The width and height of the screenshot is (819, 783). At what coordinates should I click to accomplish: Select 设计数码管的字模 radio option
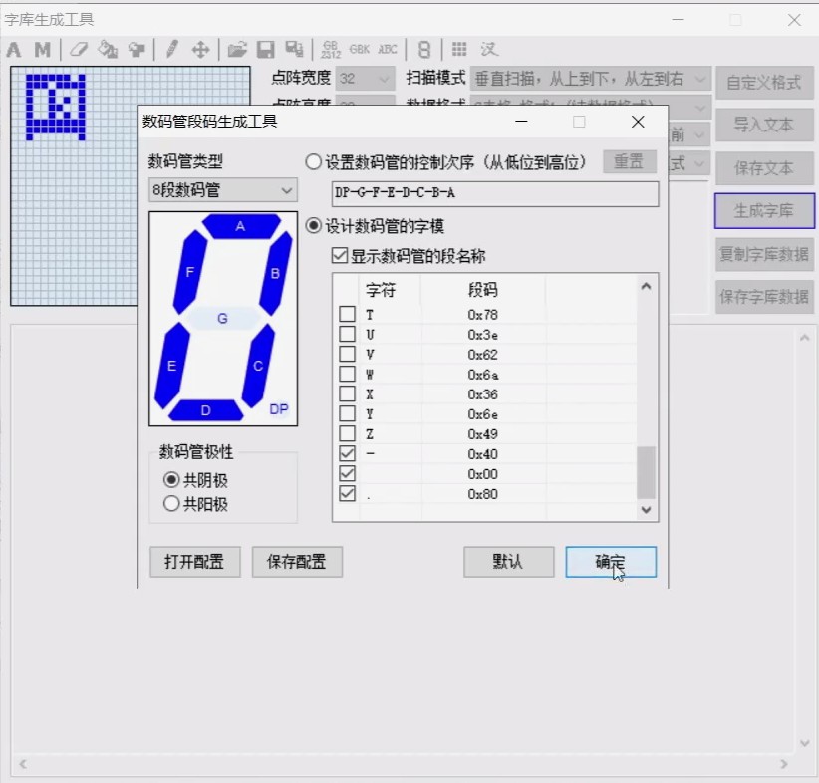click(313, 226)
